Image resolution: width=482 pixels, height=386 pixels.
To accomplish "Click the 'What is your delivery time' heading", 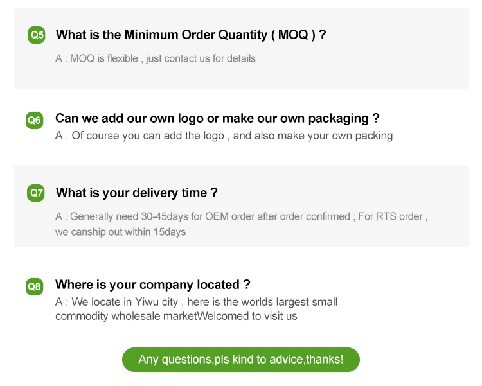I will [136, 193].
